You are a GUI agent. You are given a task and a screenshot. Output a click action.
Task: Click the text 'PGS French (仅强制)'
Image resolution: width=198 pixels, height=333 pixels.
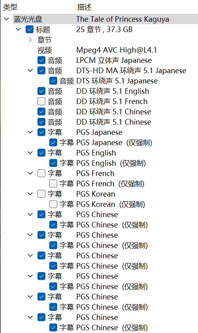click(x=110, y=184)
